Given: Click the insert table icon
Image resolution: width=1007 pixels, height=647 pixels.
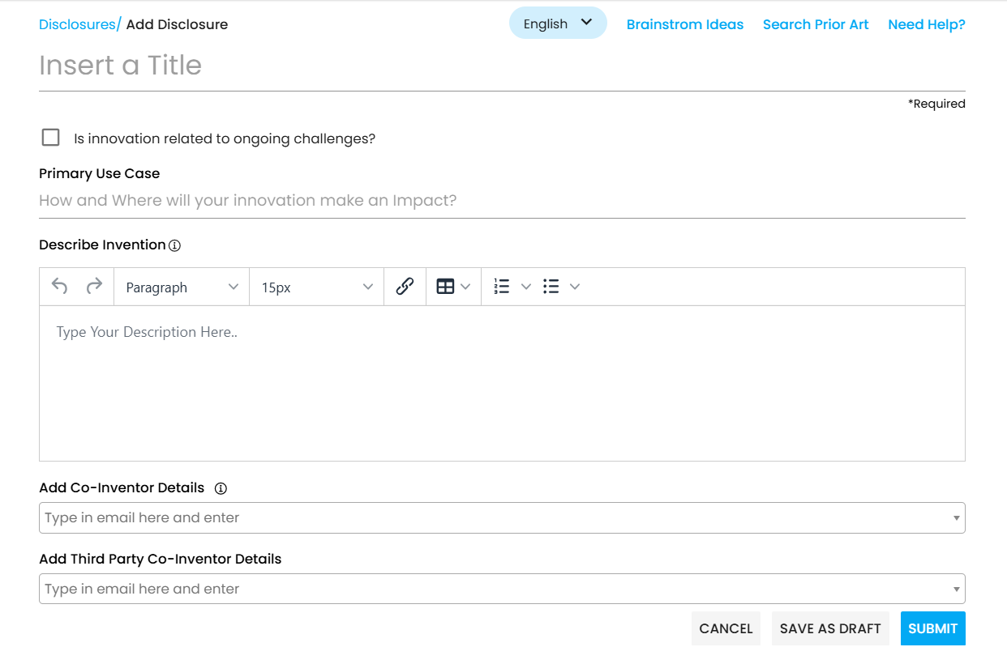Looking at the screenshot, I should [445, 287].
